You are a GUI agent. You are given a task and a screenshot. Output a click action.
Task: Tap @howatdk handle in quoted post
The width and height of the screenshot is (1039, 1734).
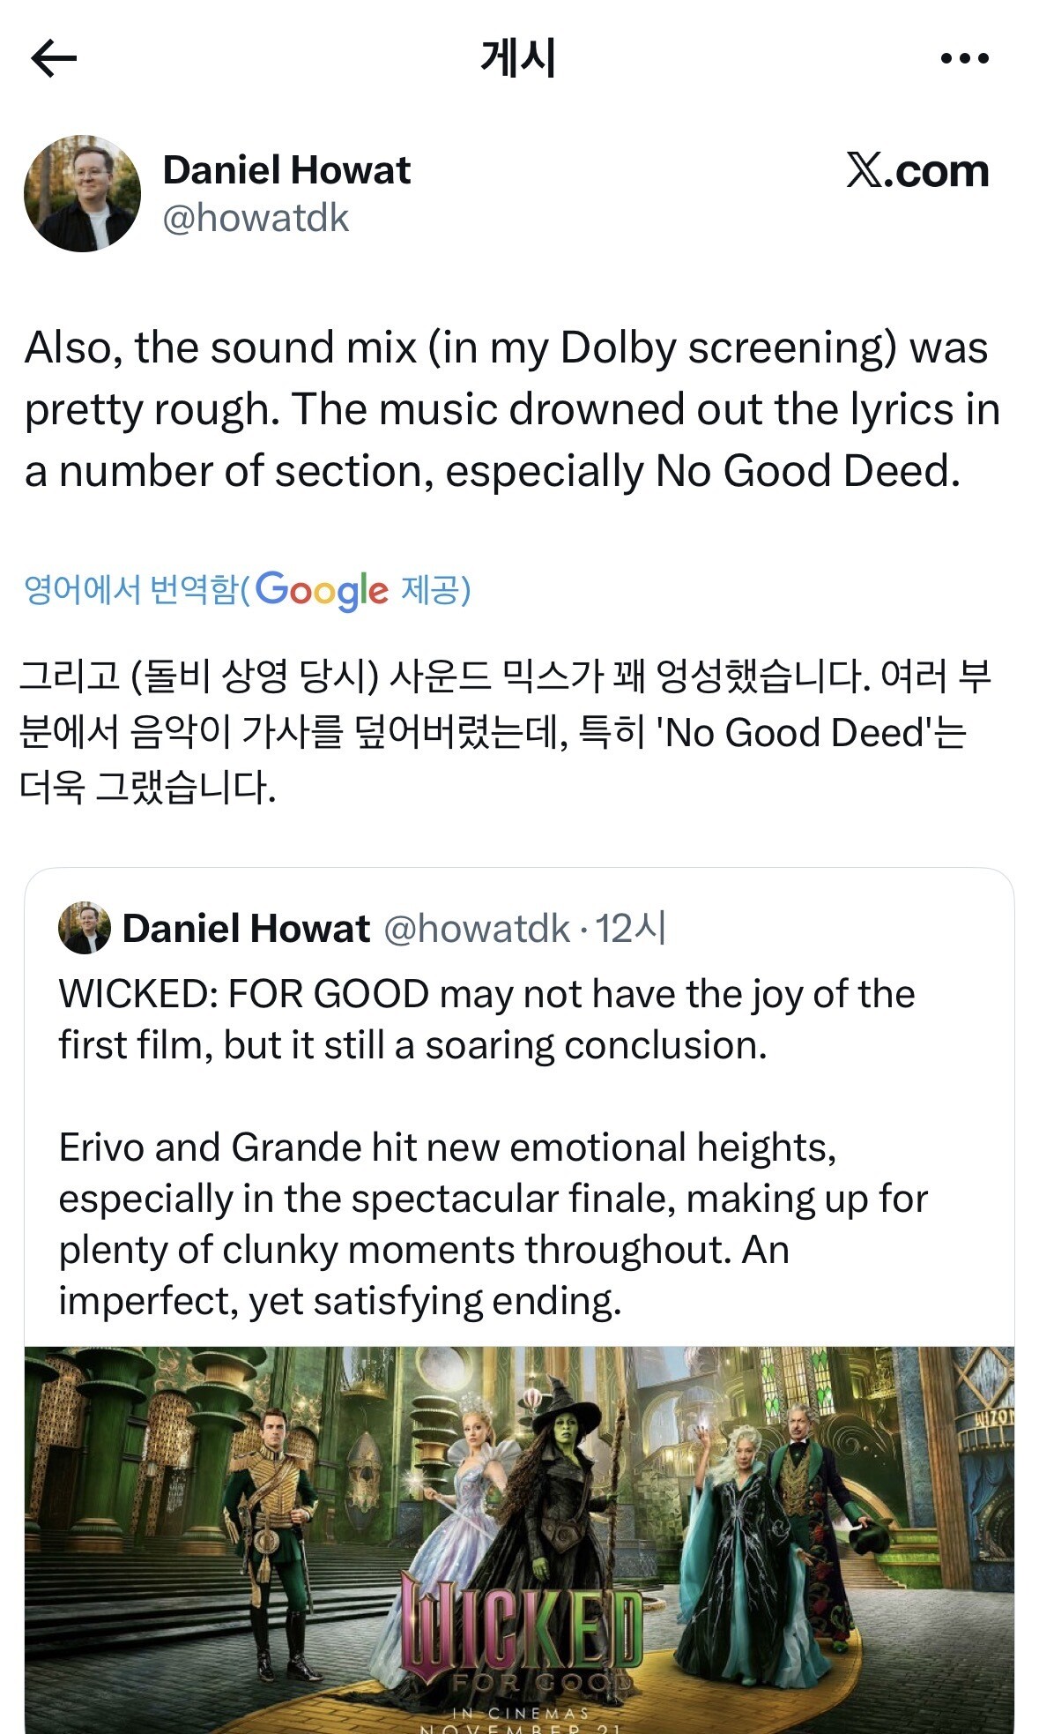point(477,929)
